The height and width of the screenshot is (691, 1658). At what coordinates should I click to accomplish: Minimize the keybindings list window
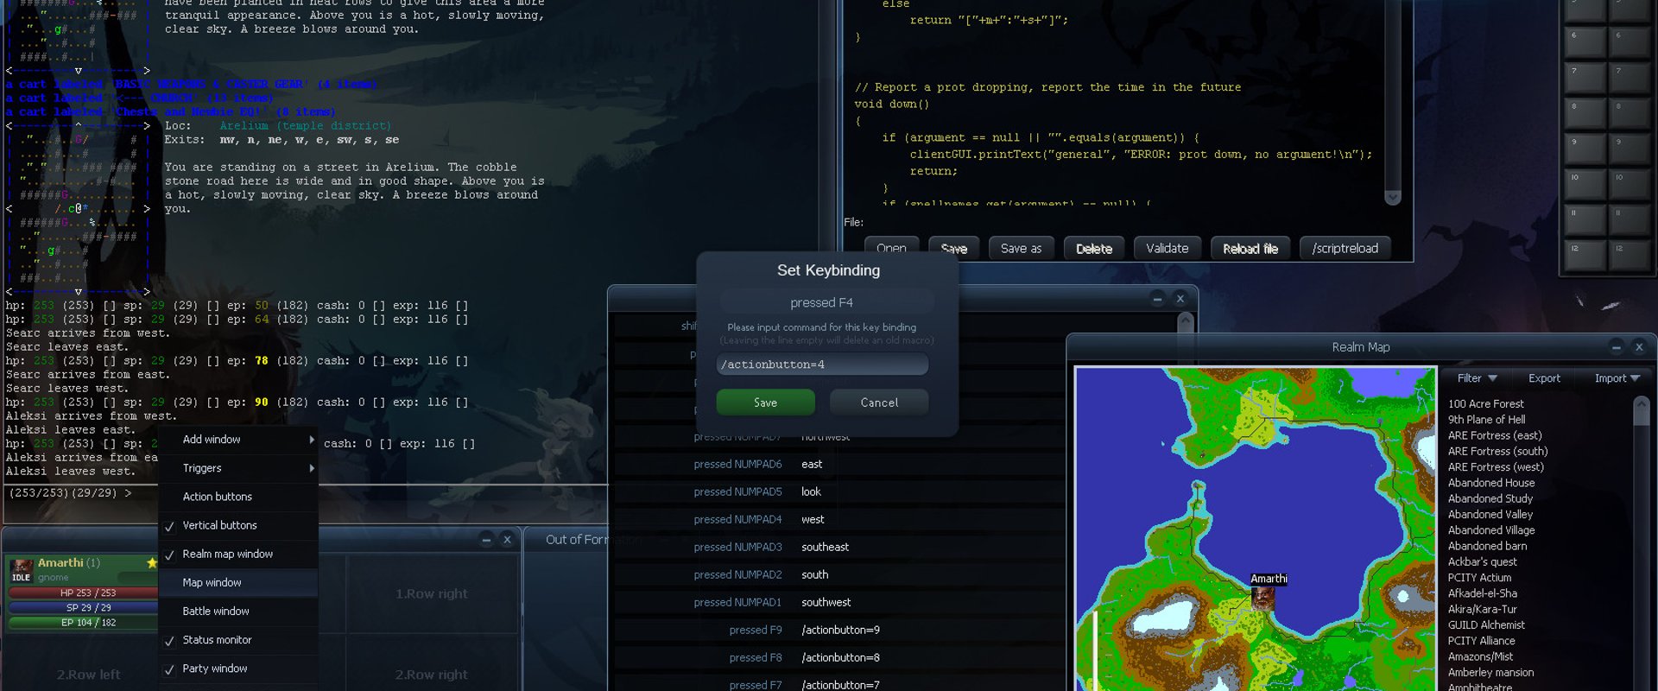click(1157, 299)
